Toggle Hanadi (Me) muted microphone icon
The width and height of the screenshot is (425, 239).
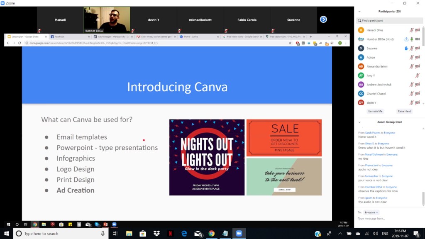point(411,30)
